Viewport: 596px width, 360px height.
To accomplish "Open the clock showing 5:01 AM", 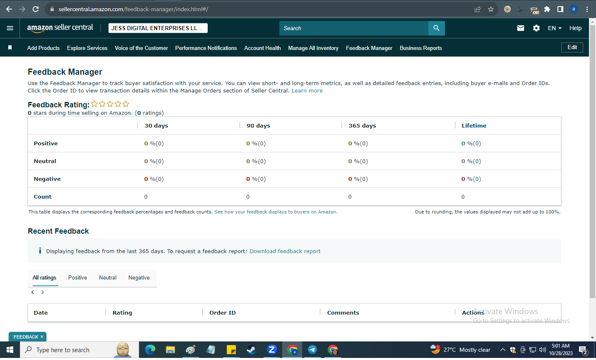I will (x=561, y=350).
